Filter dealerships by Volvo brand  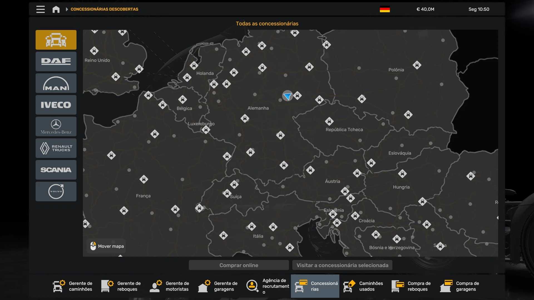click(x=56, y=191)
